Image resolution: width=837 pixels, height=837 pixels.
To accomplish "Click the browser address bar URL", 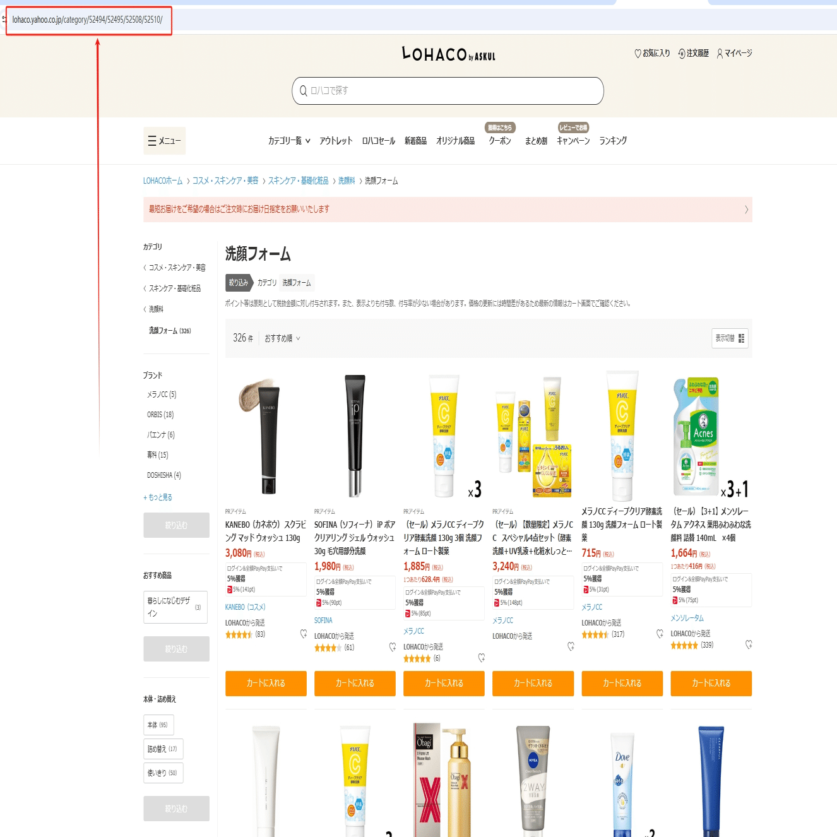I will [88, 20].
